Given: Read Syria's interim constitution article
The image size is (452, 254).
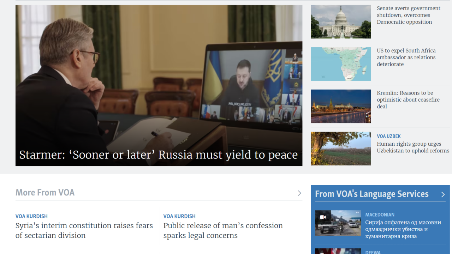Looking at the screenshot, I should point(84,230).
